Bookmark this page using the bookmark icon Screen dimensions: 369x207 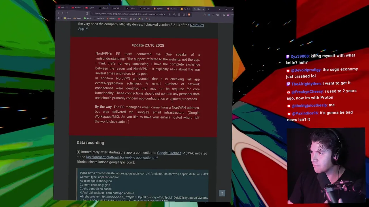coord(87,13)
